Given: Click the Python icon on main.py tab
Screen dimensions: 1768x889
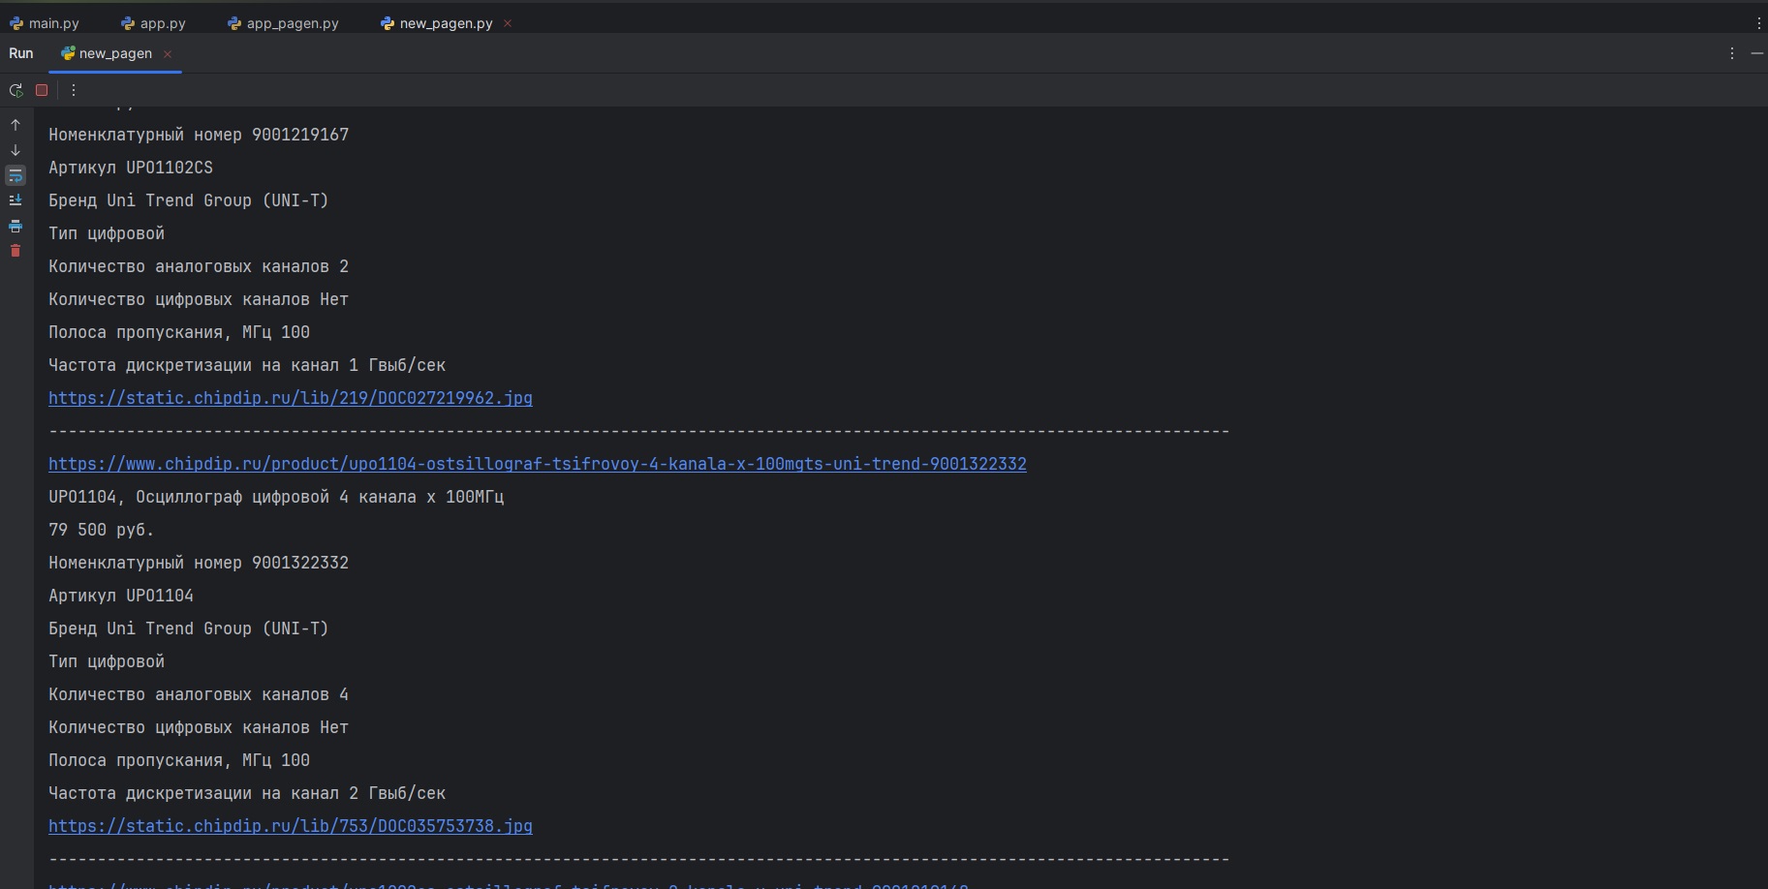Looking at the screenshot, I should coord(16,23).
